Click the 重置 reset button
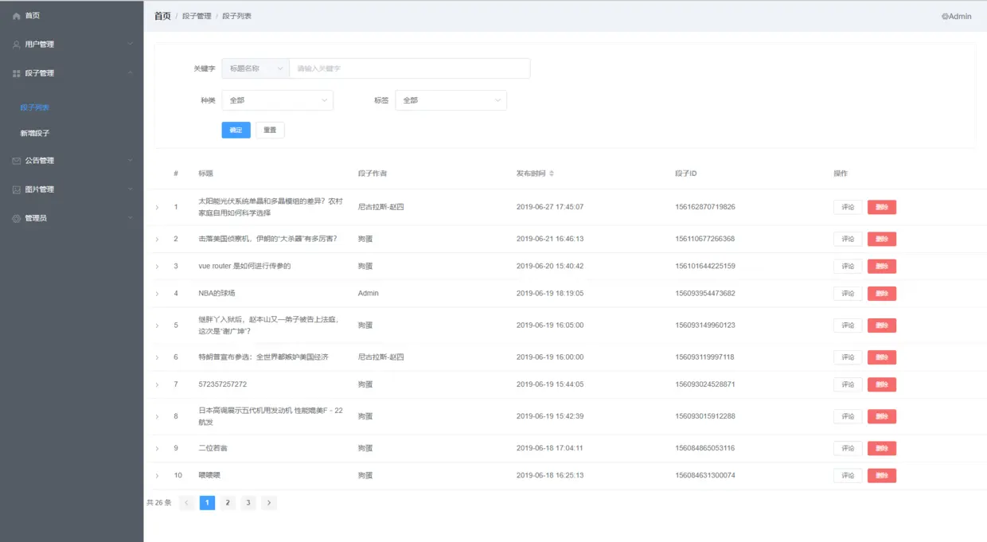Viewport: 987px width, 542px height. pos(270,130)
